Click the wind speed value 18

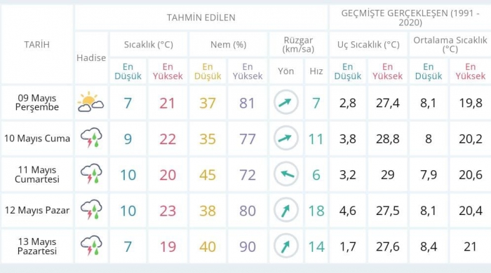(316, 211)
